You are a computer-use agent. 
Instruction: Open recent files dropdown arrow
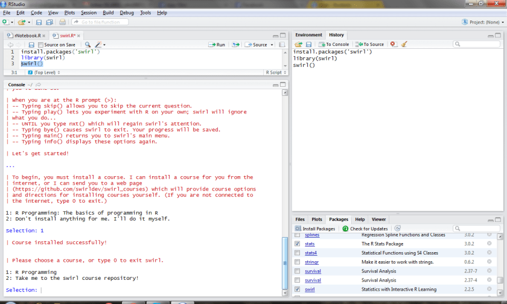coord(29,22)
